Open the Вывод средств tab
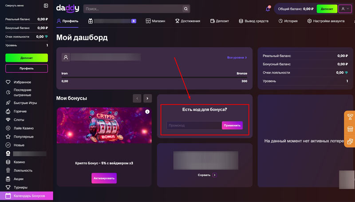The width and height of the screenshot is (355, 202). point(253,21)
